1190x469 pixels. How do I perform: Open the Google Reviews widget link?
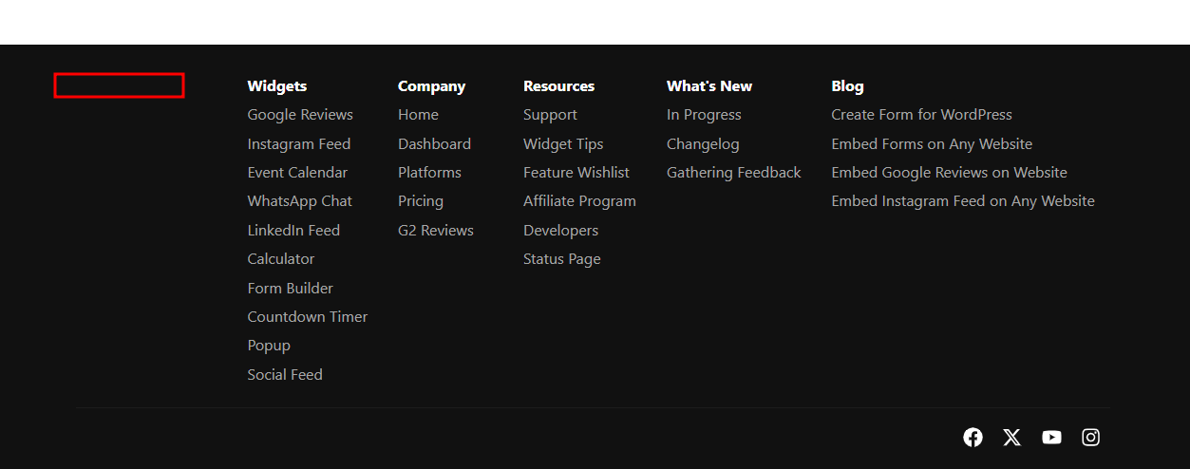pyautogui.click(x=300, y=115)
